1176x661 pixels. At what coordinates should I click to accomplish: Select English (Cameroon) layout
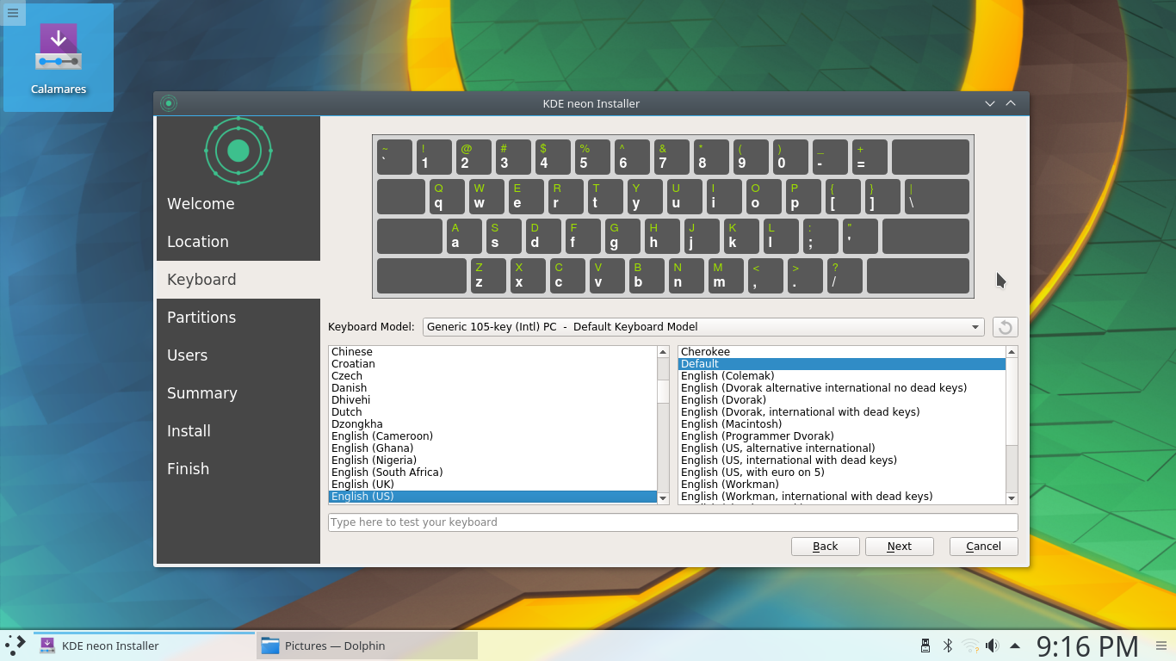[492, 436]
